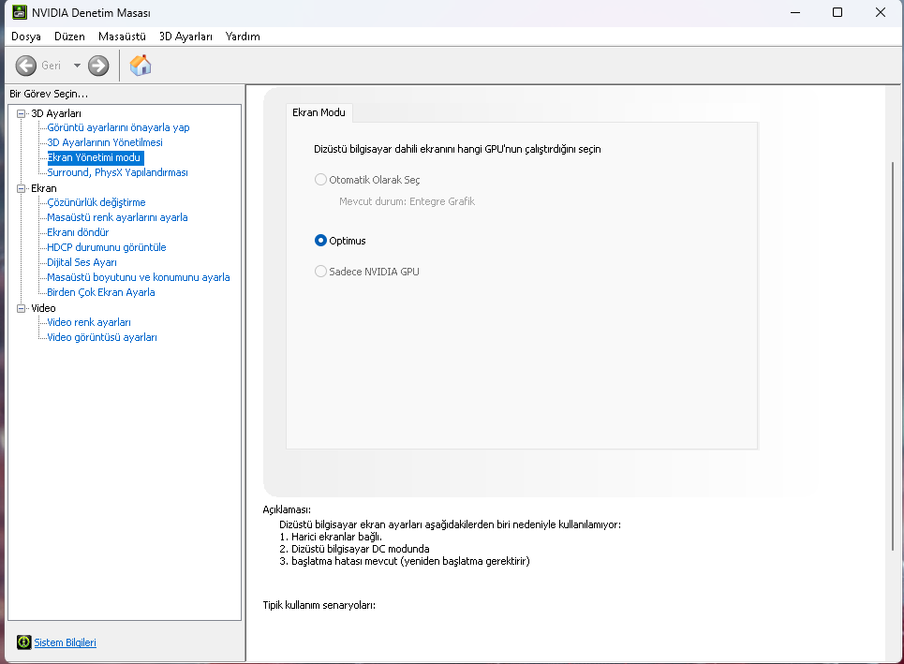Click the Açıklaması: heading text
Screen dimensions: 904x664
pos(287,509)
